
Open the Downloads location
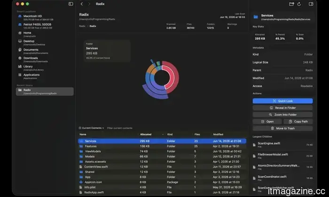click(x=45, y=60)
